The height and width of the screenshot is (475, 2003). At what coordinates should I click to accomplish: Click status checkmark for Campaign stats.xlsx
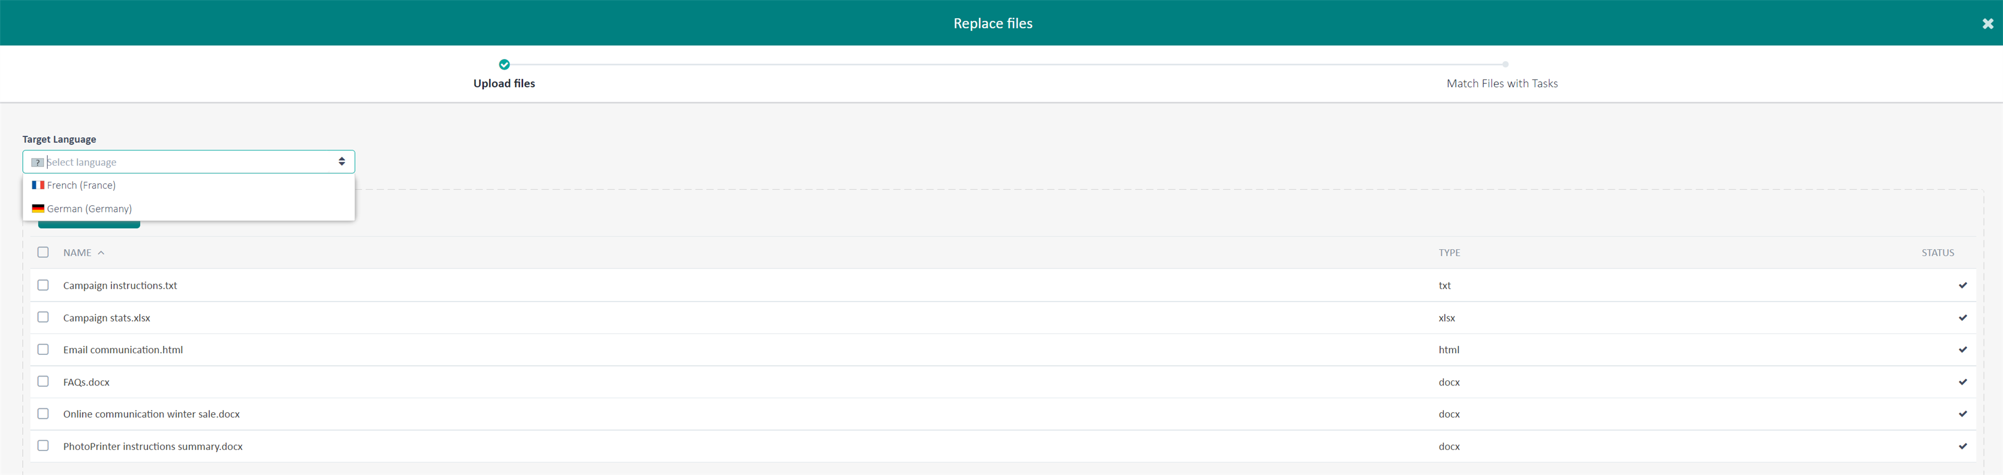coord(1962,318)
